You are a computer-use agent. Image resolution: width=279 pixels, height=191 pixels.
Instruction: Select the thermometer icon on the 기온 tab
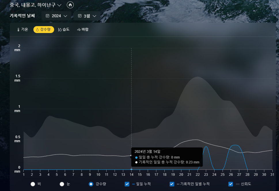[x=18, y=29]
